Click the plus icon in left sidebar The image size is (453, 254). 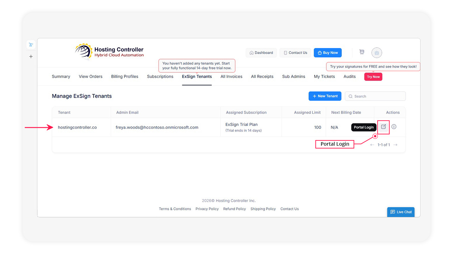[x=31, y=56]
